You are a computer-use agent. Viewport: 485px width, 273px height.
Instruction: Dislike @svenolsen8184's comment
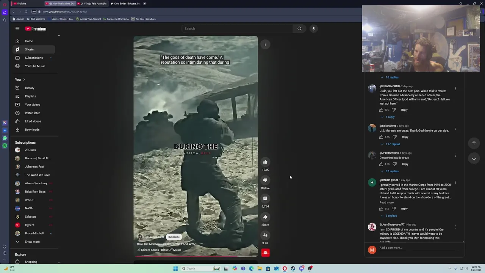coord(394,110)
